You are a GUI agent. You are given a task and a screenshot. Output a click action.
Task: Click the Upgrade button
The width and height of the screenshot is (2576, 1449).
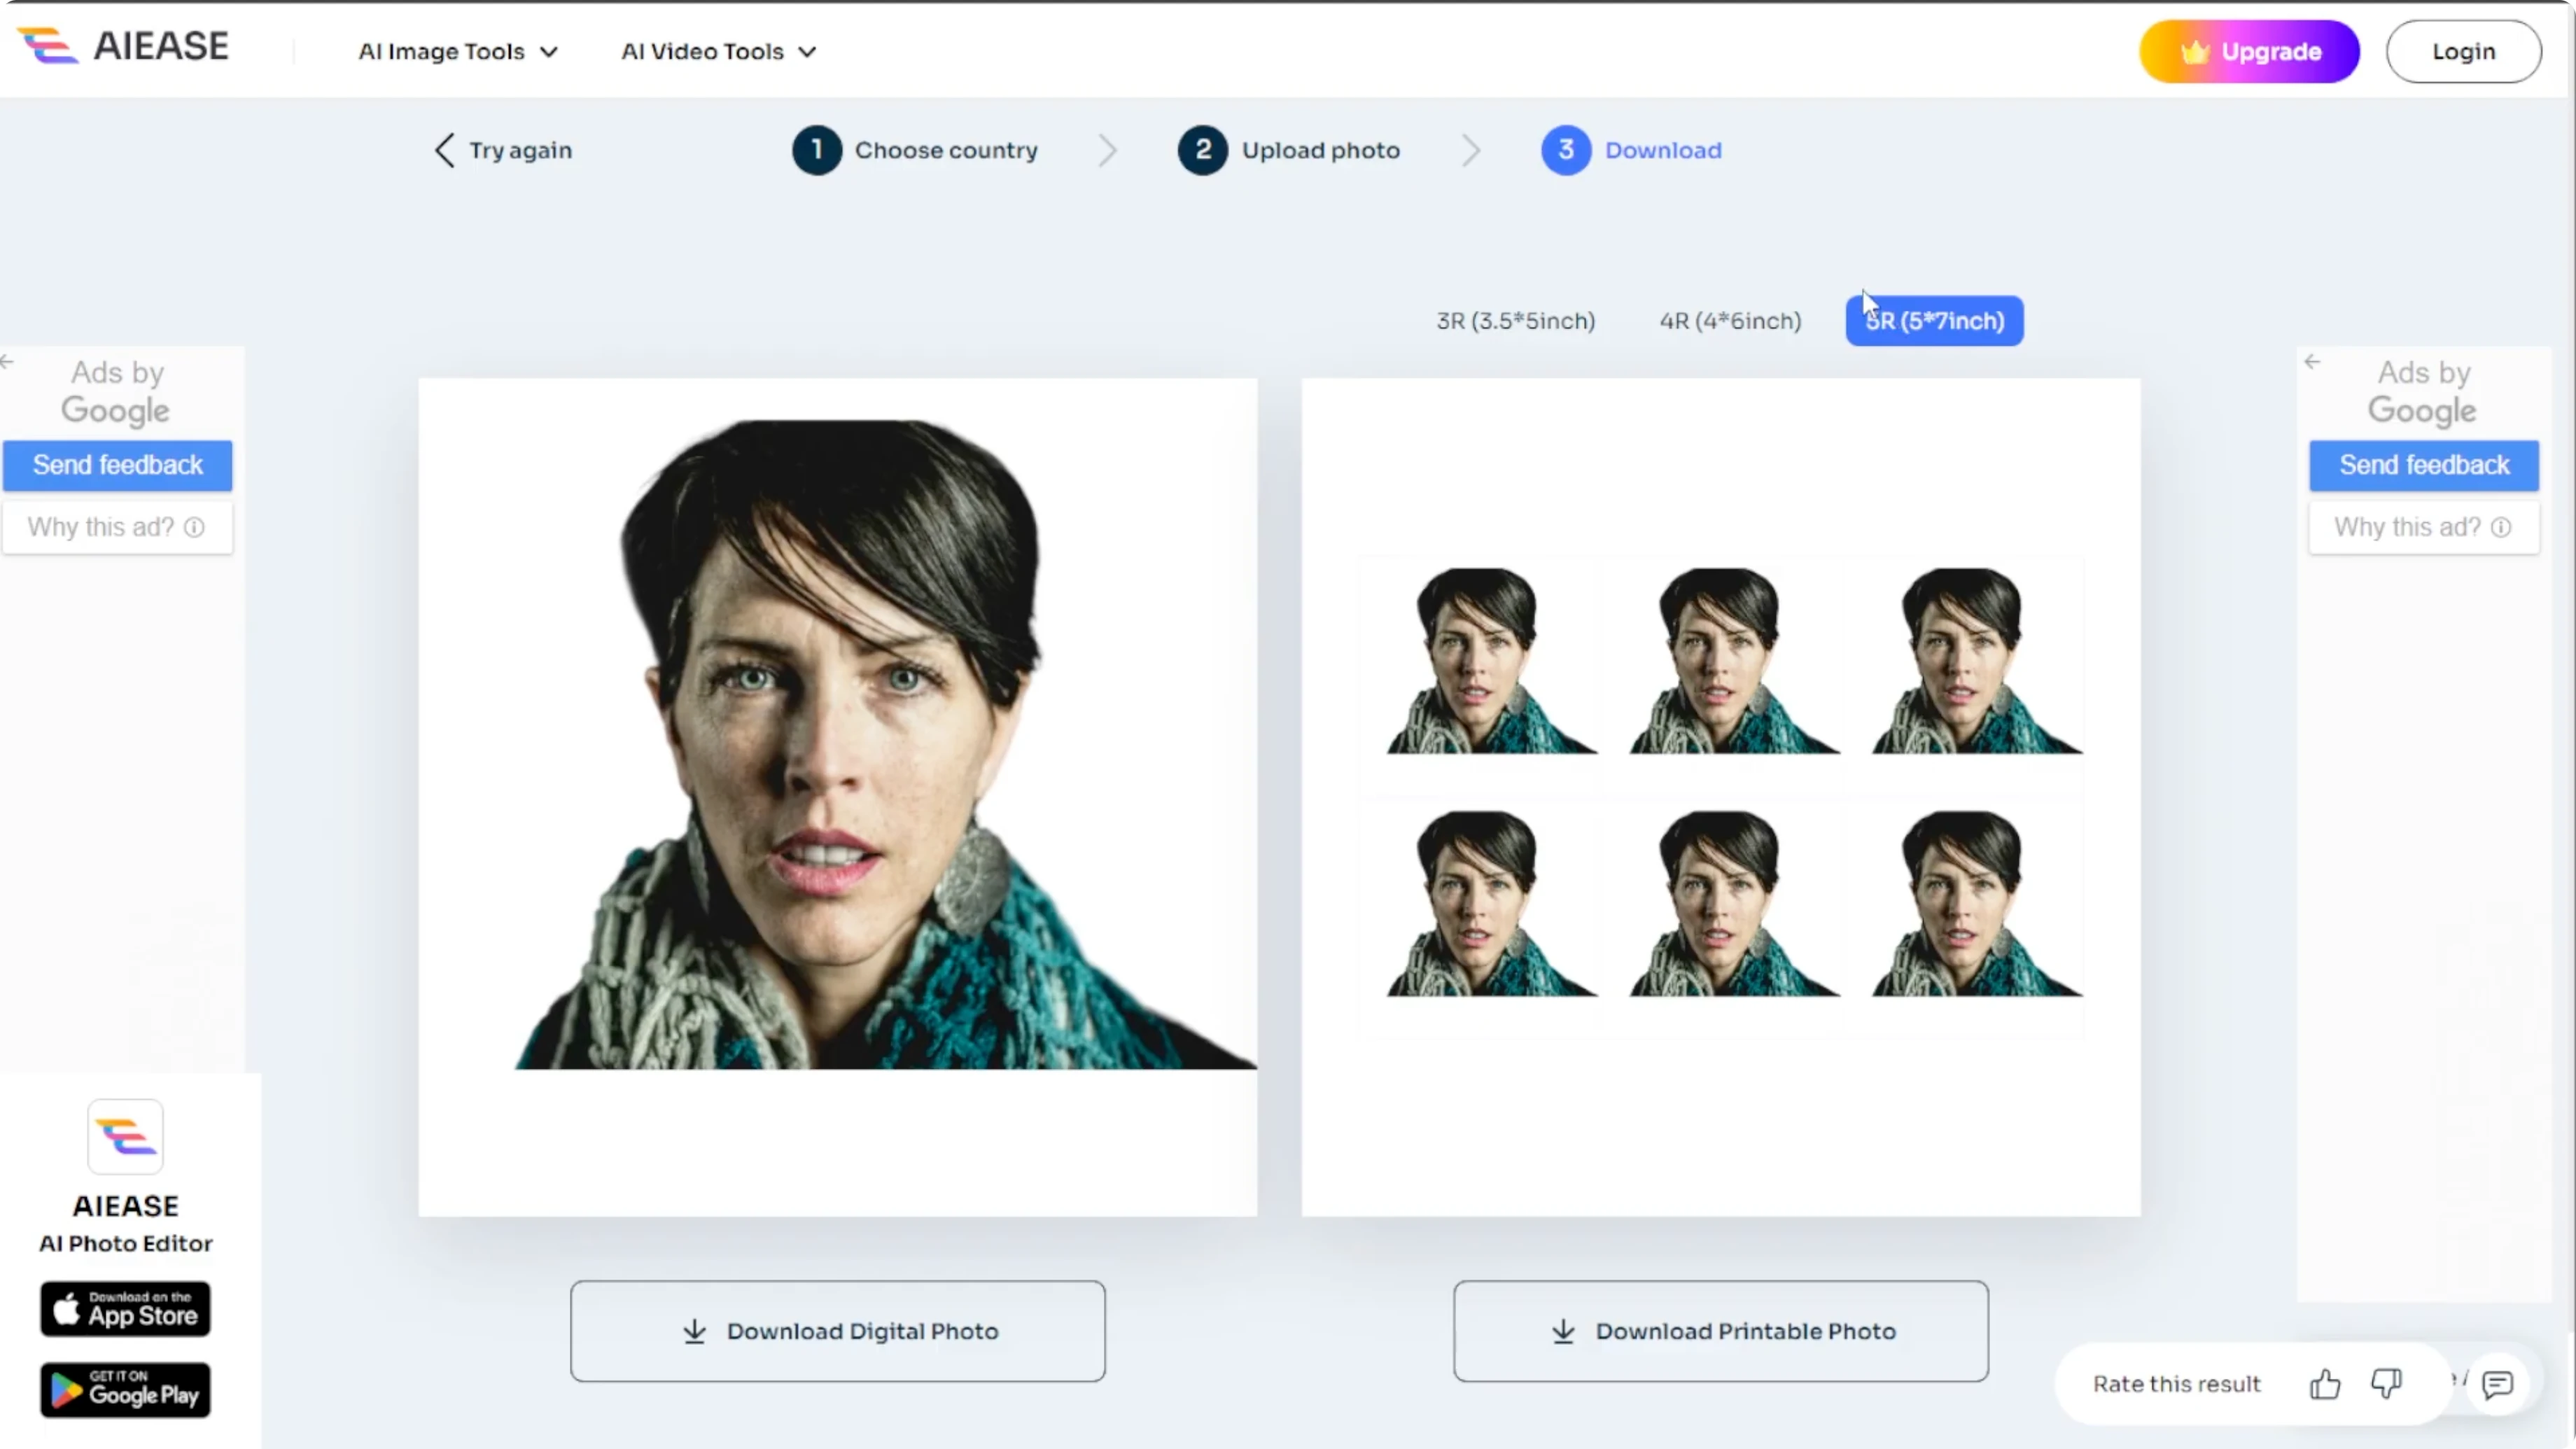pyautogui.click(x=2249, y=51)
